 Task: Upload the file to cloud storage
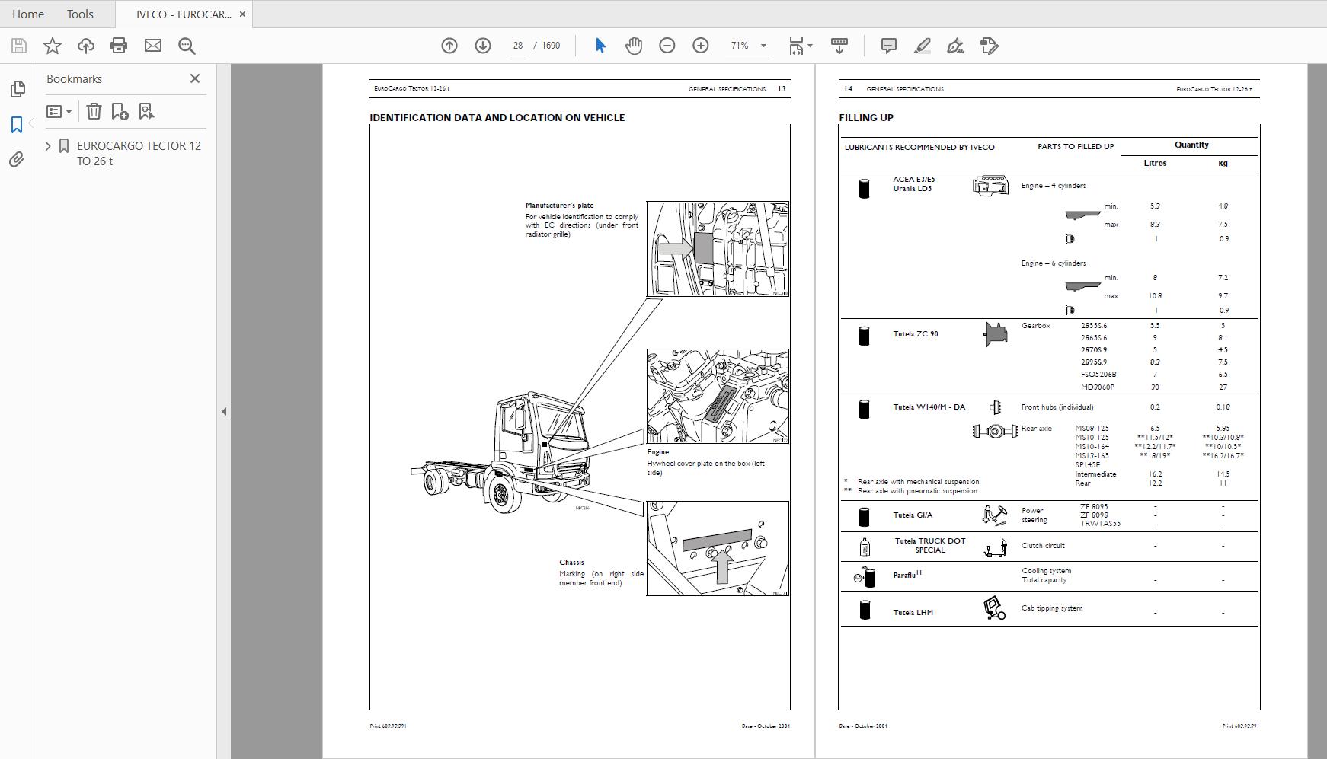[x=85, y=46]
